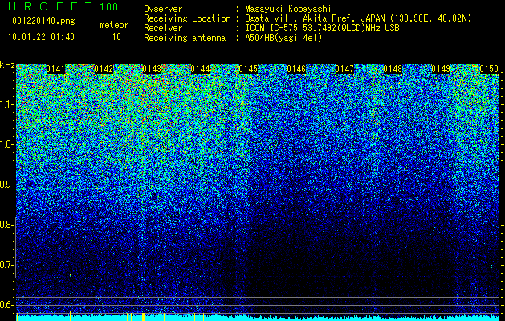Click the Ovserver field label
The height and width of the screenshot is (321, 505).
coord(163,9)
